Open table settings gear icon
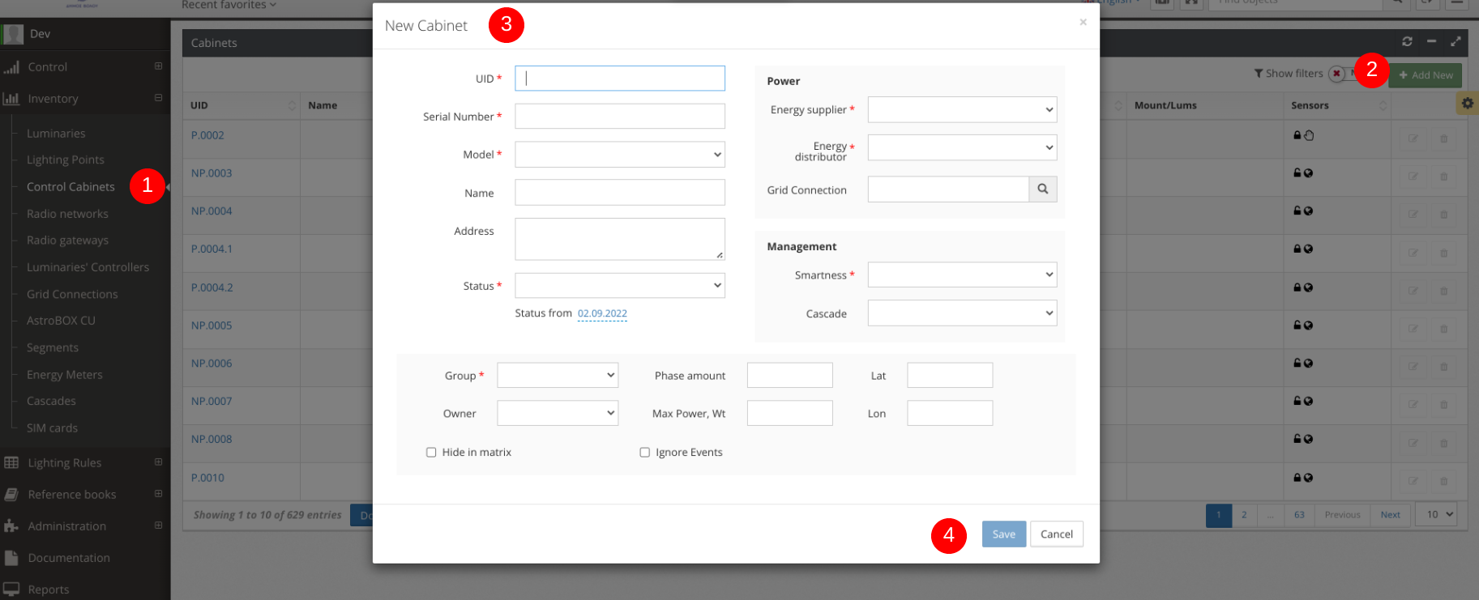The height and width of the screenshot is (600, 1479). [x=1467, y=104]
